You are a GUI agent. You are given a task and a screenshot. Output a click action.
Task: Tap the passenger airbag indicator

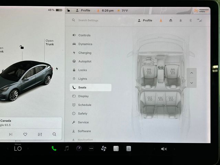[202, 11]
